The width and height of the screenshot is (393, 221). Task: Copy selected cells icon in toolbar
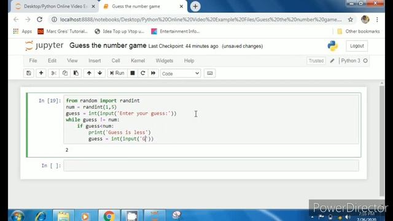click(64, 73)
